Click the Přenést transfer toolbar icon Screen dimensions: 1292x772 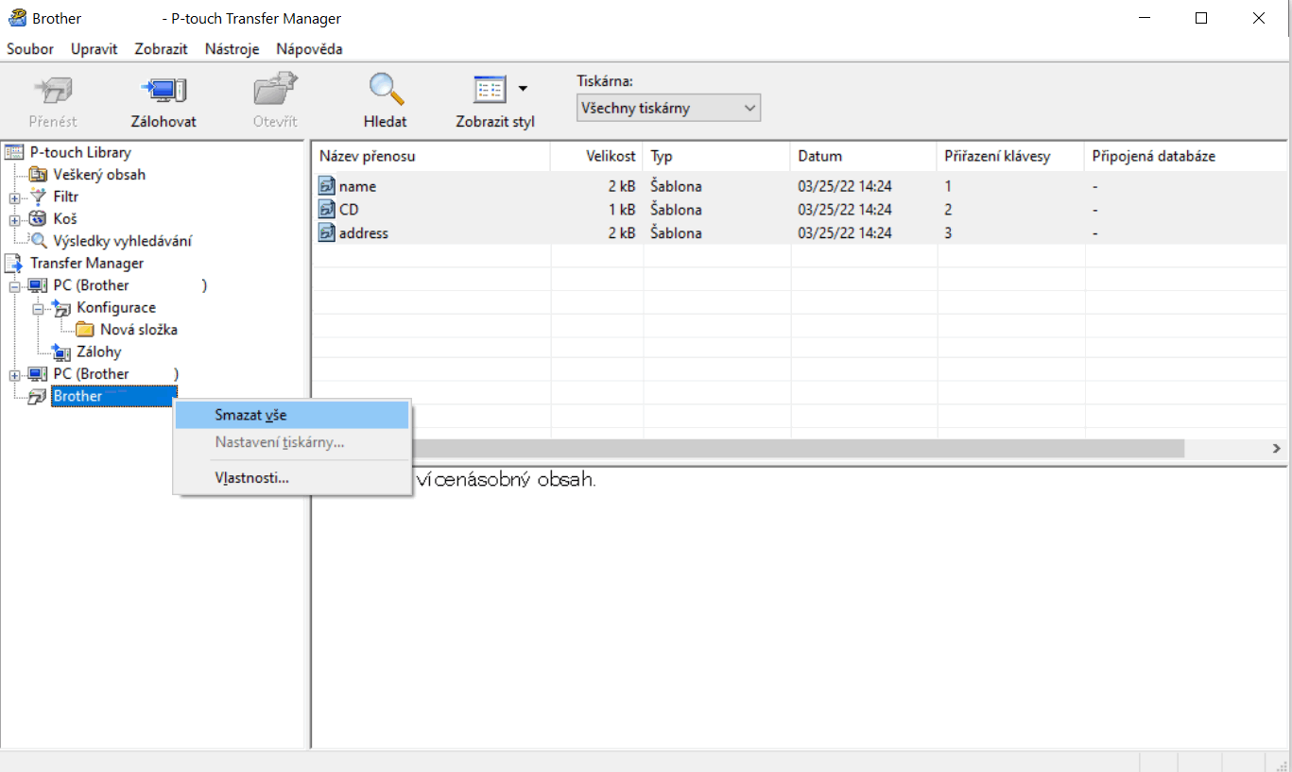53,91
